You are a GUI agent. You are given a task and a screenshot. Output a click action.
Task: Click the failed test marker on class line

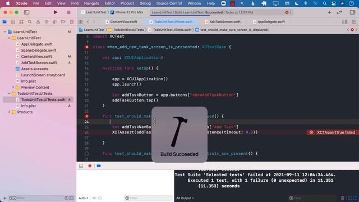coord(87,47)
